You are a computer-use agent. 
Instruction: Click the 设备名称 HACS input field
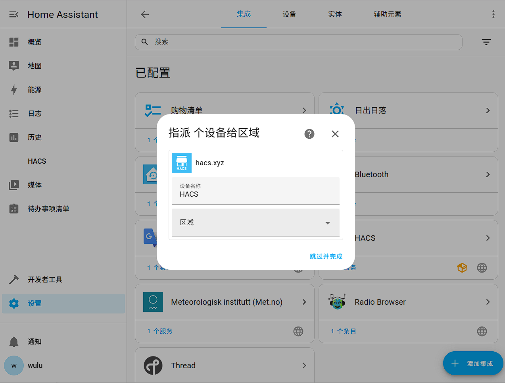pos(255,191)
